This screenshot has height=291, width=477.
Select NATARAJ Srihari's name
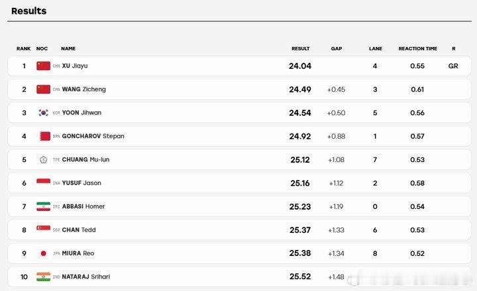tap(85, 276)
